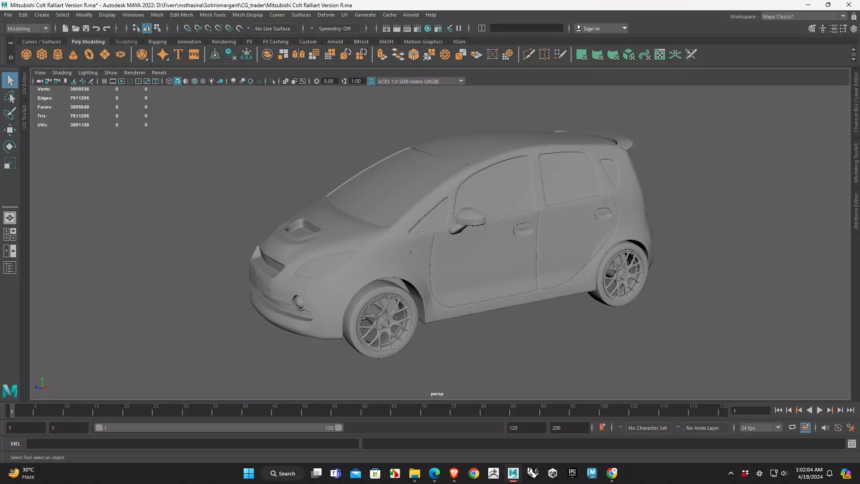860x484 pixels.
Task: Switch to four view layout
Action: [x=10, y=234]
